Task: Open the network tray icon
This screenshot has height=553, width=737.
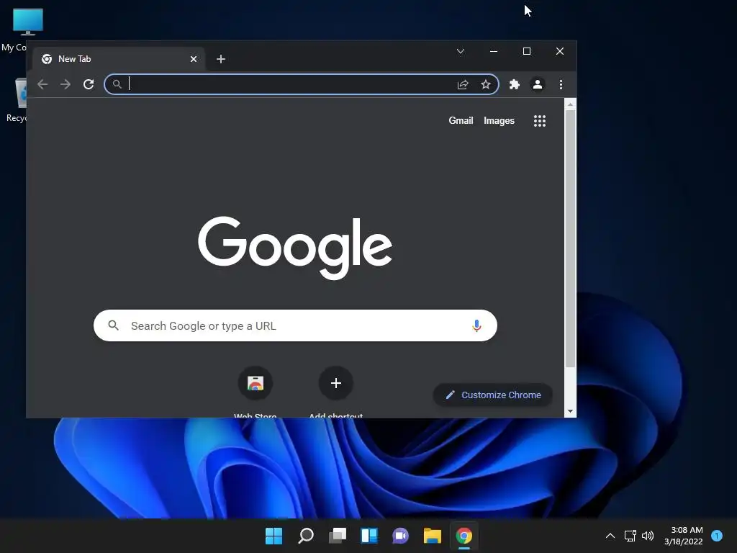Action: point(630,536)
